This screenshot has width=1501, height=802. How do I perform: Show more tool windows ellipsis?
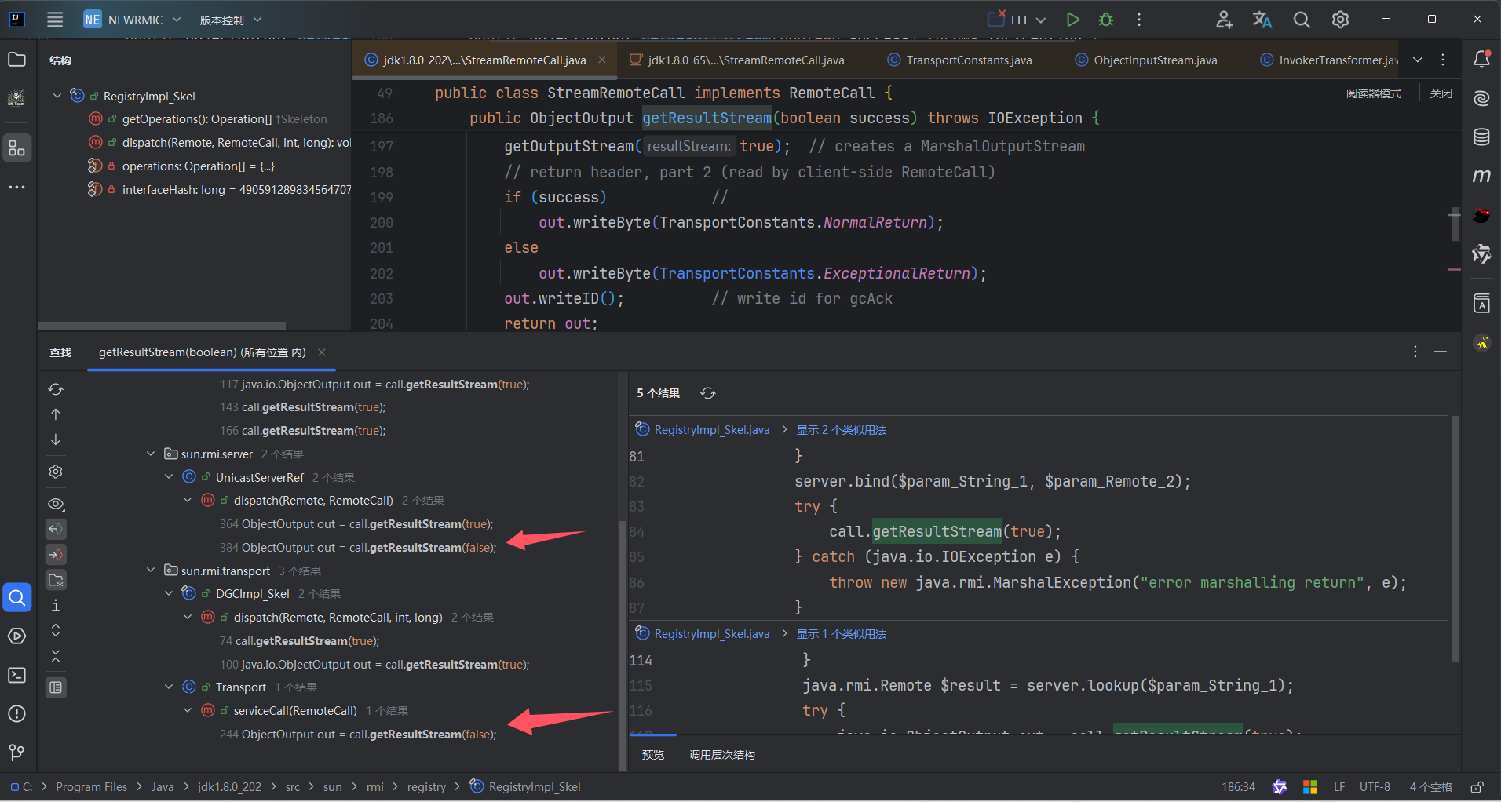(x=16, y=188)
